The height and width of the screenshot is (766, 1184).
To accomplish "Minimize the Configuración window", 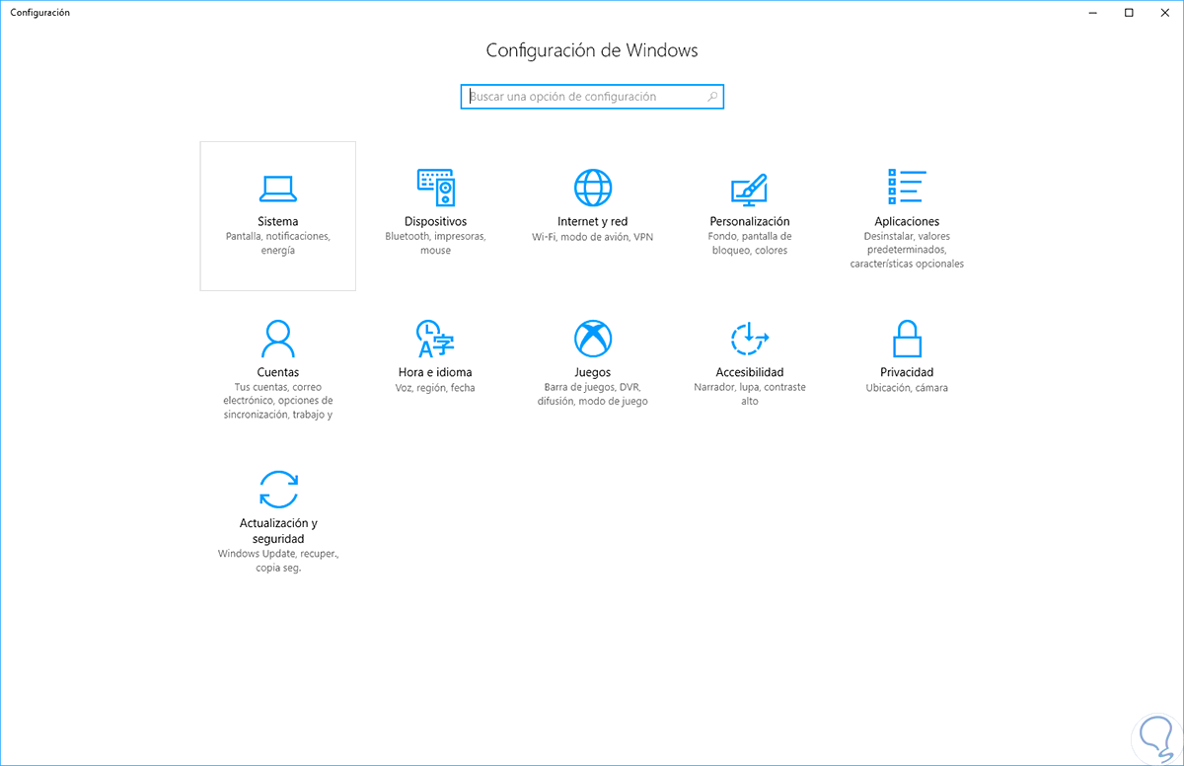I will point(1094,12).
